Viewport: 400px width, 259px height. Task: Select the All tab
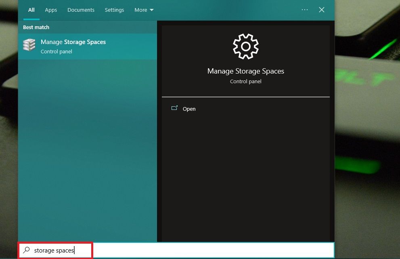pos(31,10)
